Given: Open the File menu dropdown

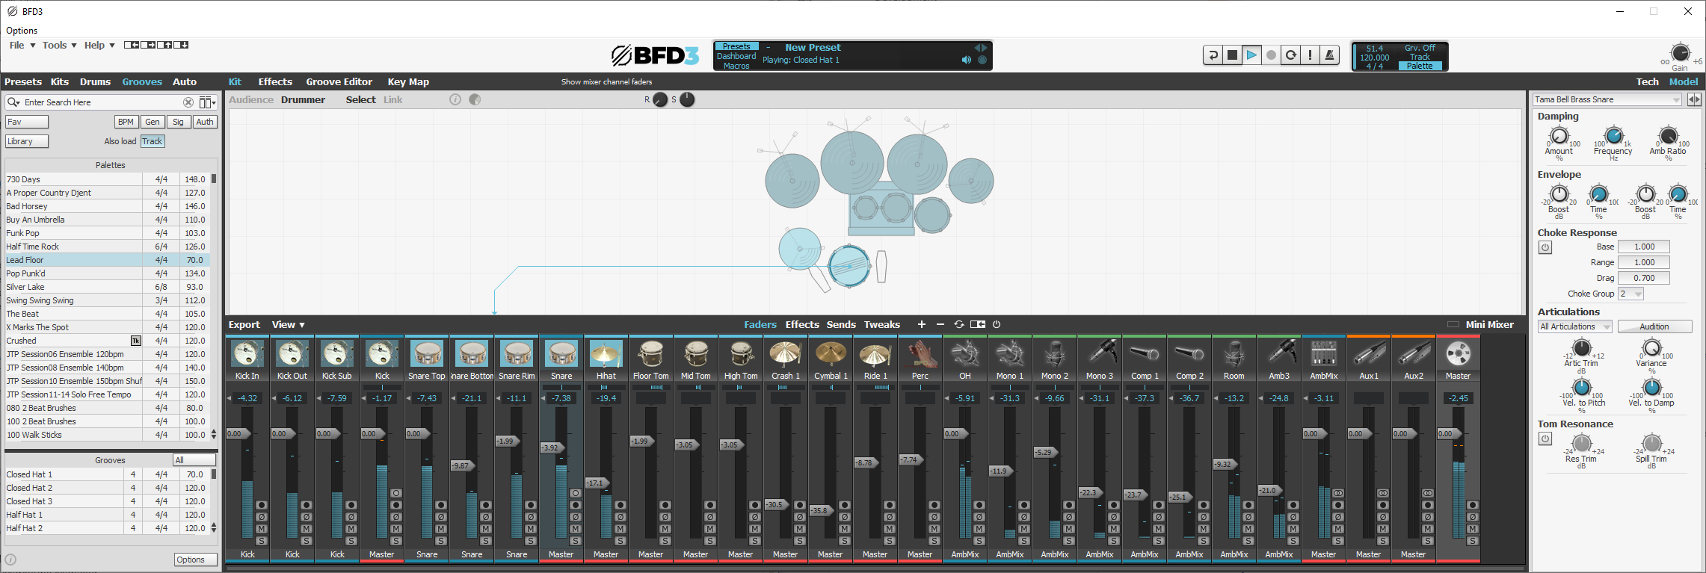Looking at the screenshot, I should [22, 46].
